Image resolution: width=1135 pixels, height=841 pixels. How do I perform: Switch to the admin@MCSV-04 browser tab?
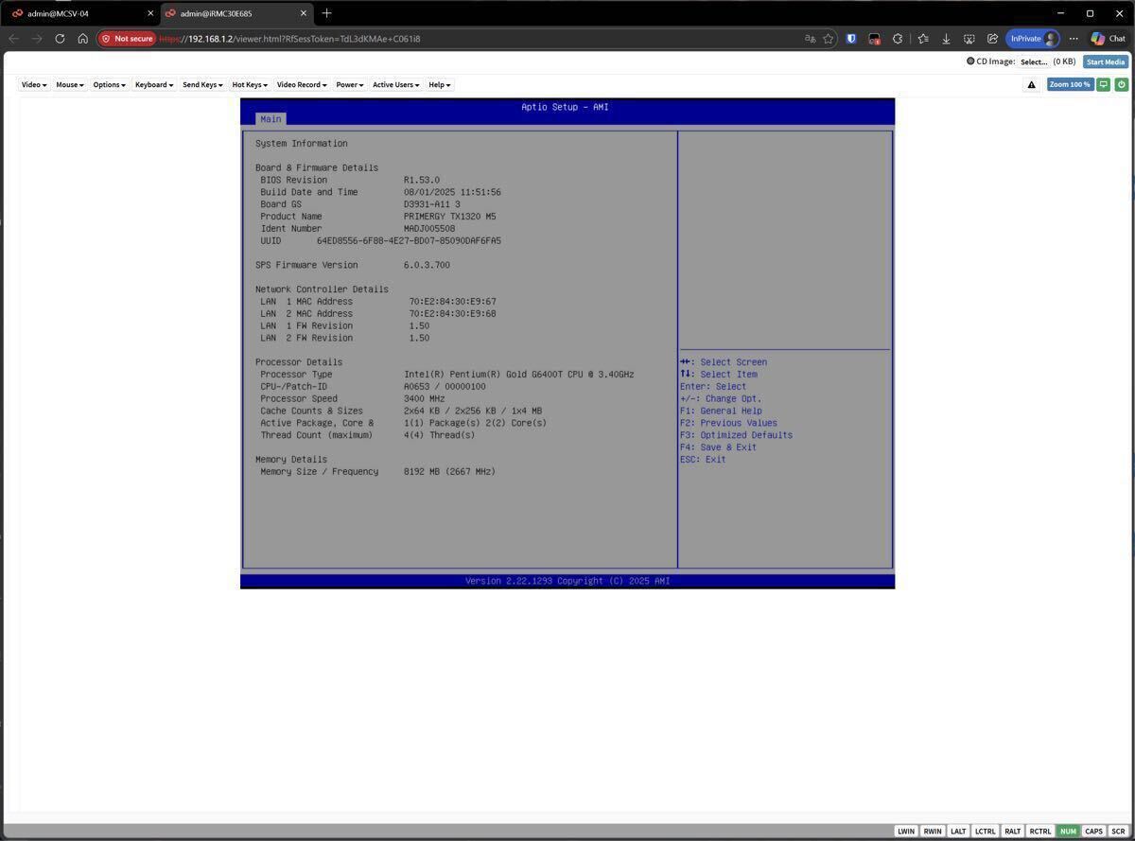80,13
